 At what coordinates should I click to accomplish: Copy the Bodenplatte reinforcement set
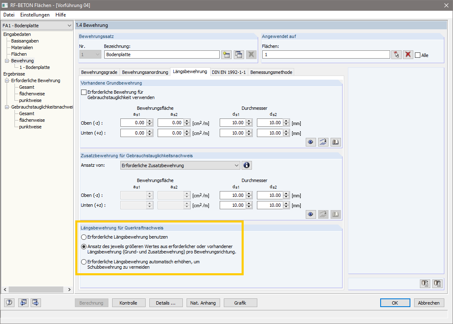point(239,54)
